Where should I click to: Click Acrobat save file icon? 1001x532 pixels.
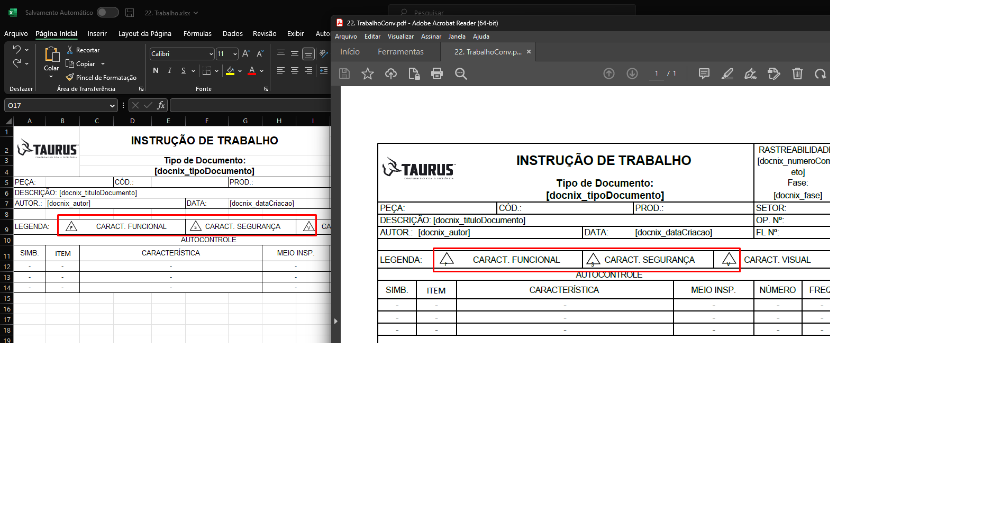(x=344, y=74)
